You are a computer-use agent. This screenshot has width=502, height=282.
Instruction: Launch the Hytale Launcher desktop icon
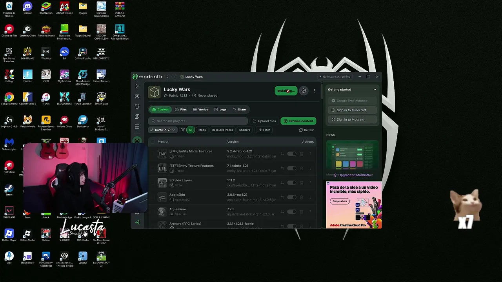tap(83, 98)
